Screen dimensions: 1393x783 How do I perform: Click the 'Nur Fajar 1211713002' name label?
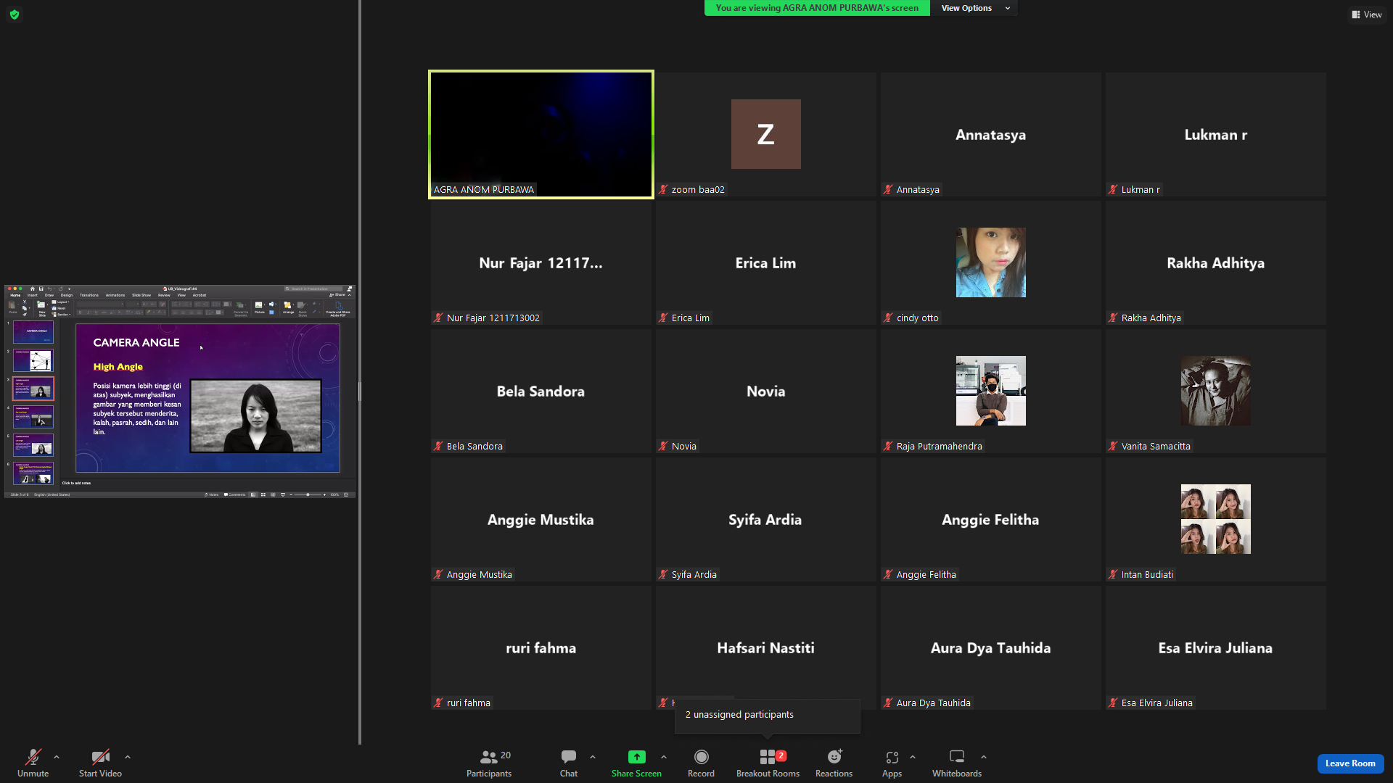tap(493, 318)
